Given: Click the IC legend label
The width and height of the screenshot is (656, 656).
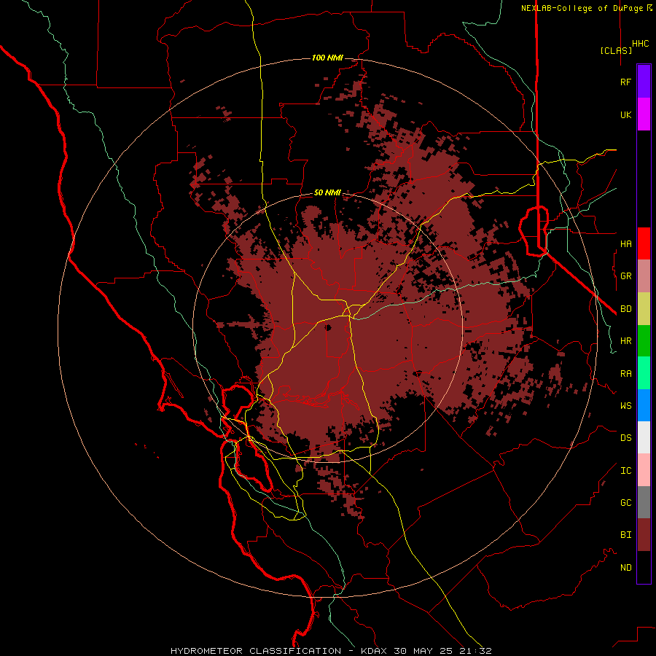Looking at the screenshot, I should point(625,470).
